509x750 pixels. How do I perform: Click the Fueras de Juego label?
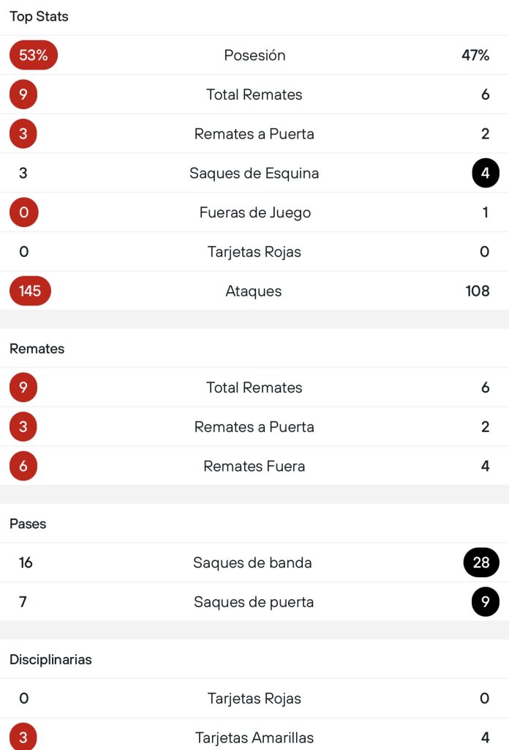[x=254, y=212]
